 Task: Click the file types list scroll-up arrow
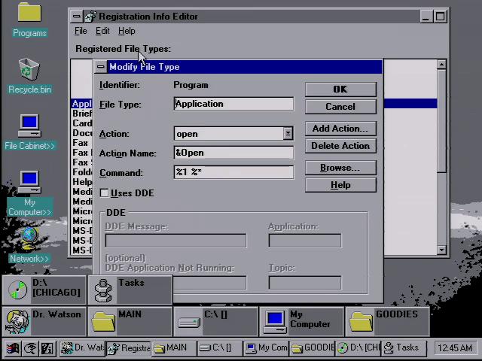441,64
